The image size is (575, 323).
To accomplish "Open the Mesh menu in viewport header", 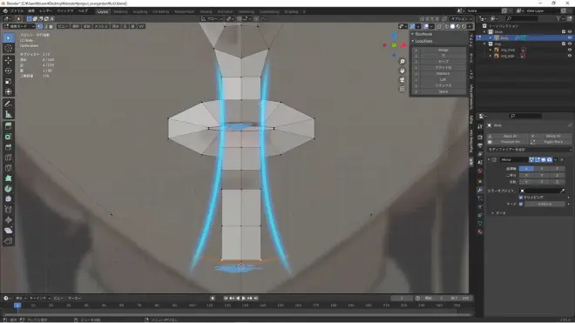I will [101, 26].
